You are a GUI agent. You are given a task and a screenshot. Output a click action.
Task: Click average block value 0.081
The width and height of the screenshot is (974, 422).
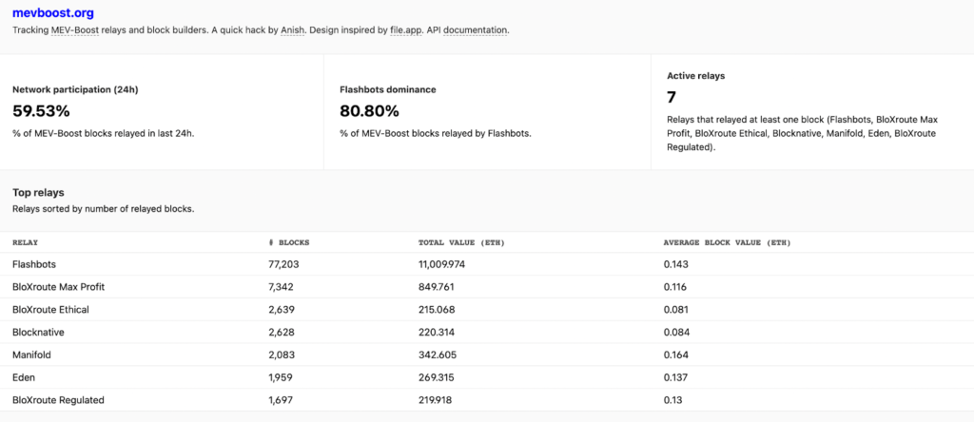[x=676, y=310]
